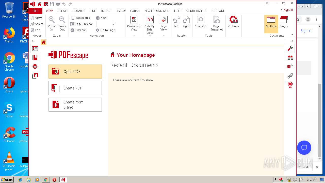Open the Page View dropdown
Image resolution: width=325 pixels, height=183 pixels.
point(164,26)
